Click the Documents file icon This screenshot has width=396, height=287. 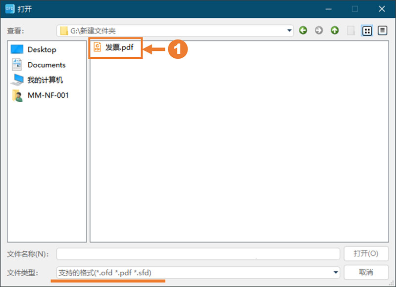17,65
